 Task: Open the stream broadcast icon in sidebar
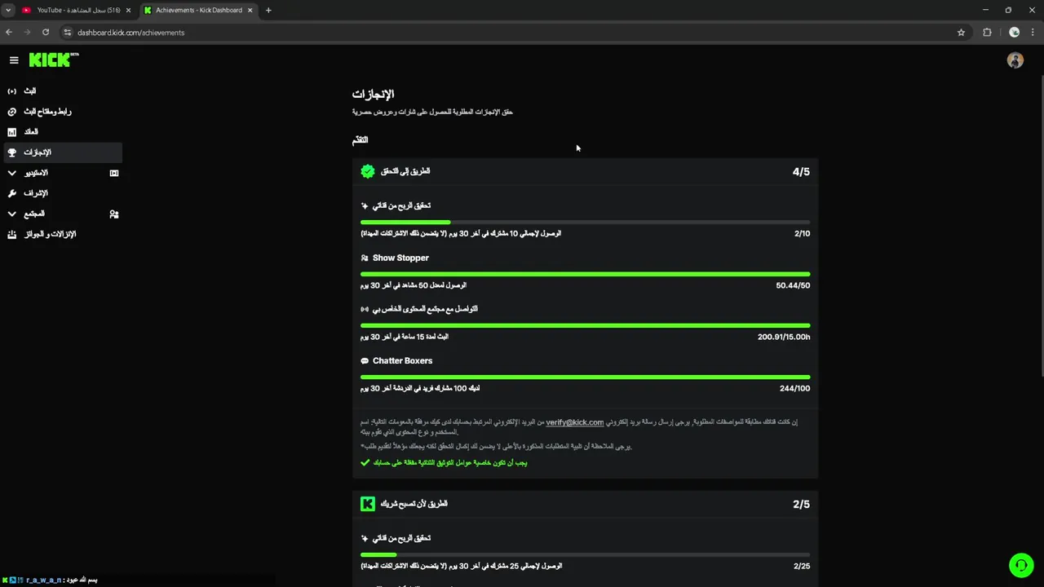tap(11, 91)
